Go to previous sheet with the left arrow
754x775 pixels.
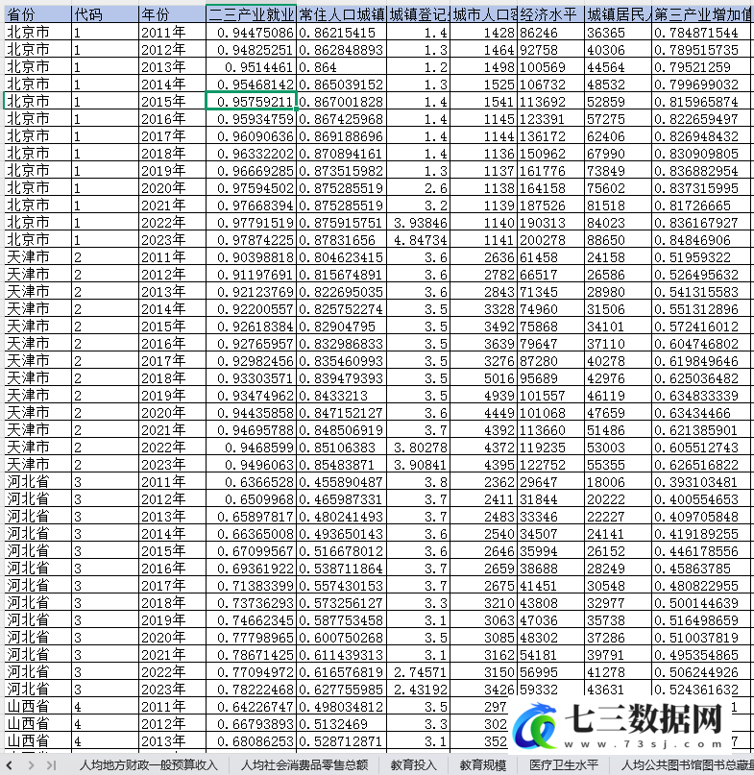9,765
